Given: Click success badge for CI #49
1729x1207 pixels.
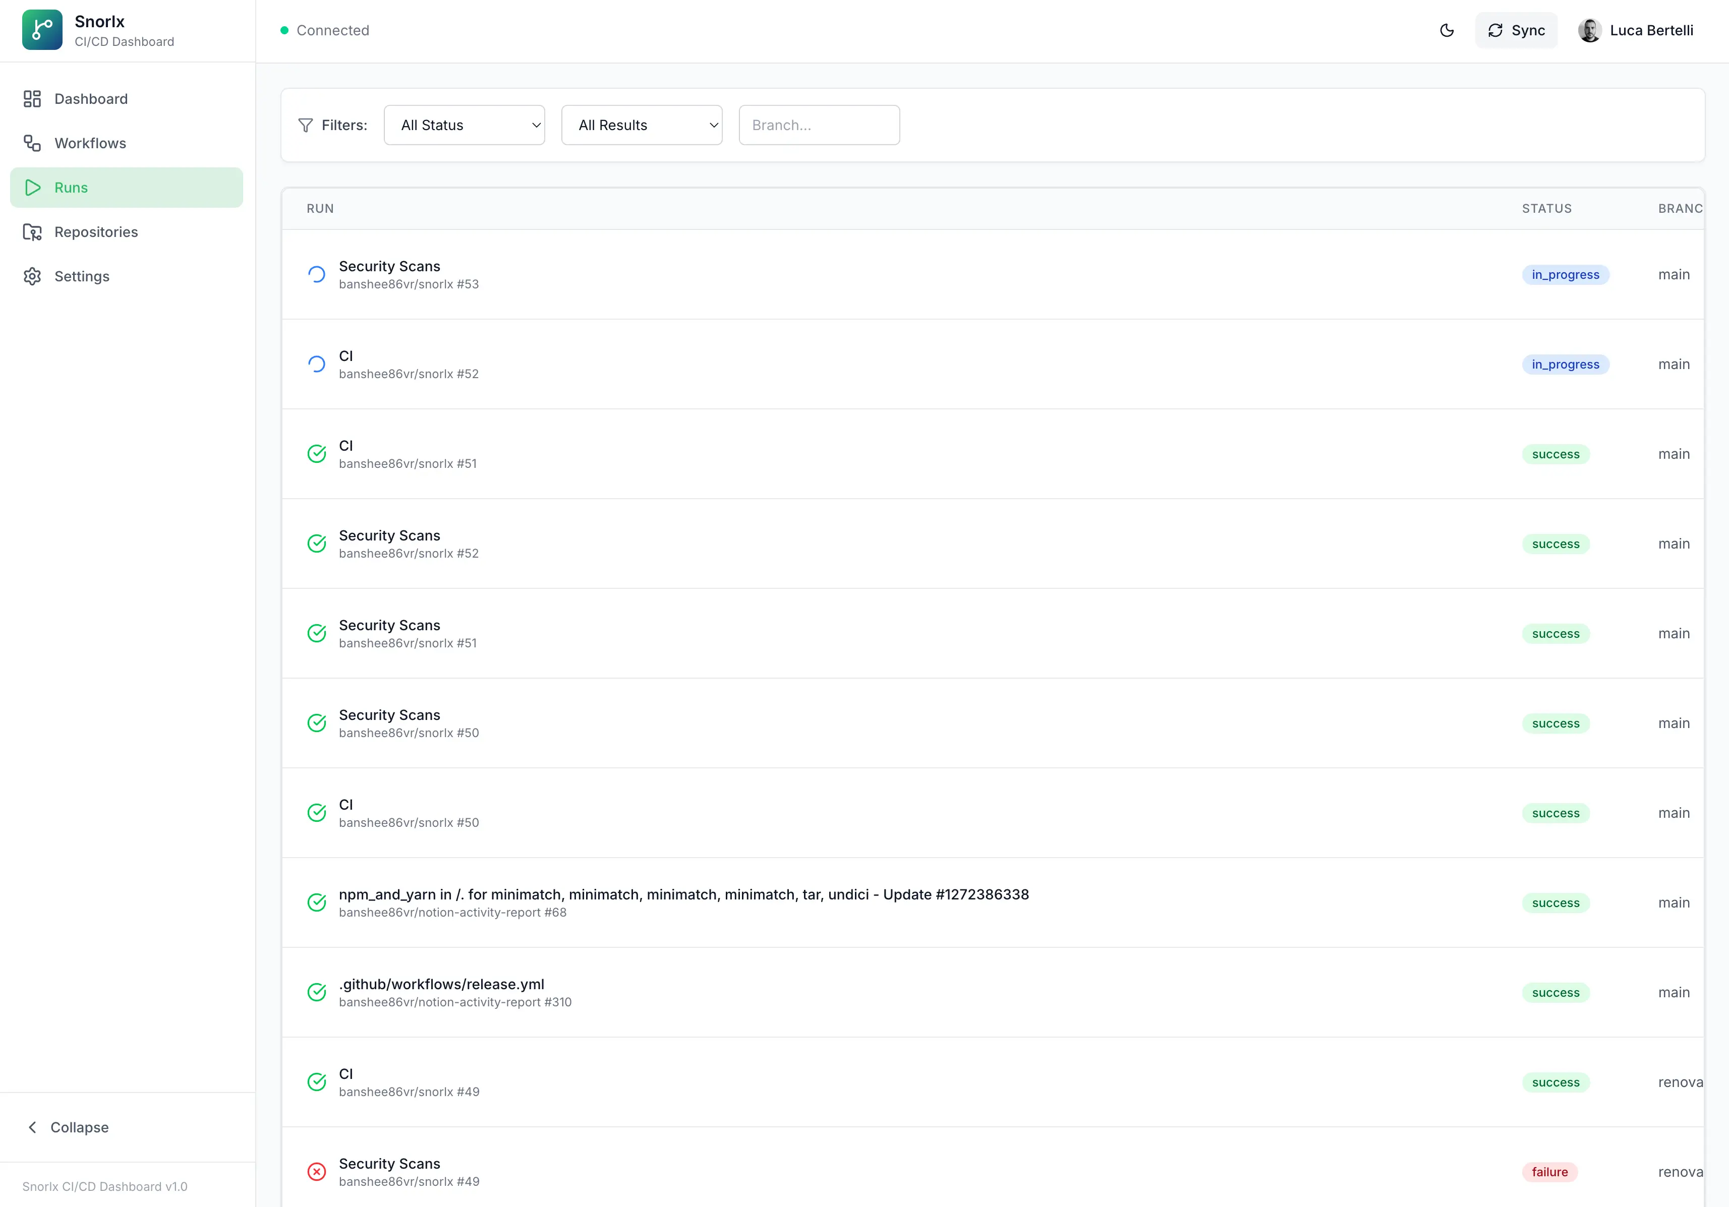Looking at the screenshot, I should point(1556,1082).
